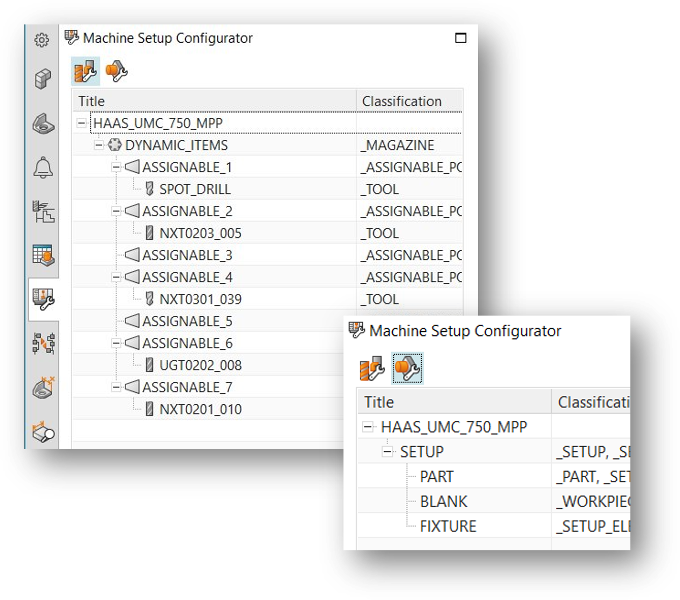Viewport: 680px width, 600px height.
Task: Click the tool setup view toolbar icon
Action: click(85, 71)
